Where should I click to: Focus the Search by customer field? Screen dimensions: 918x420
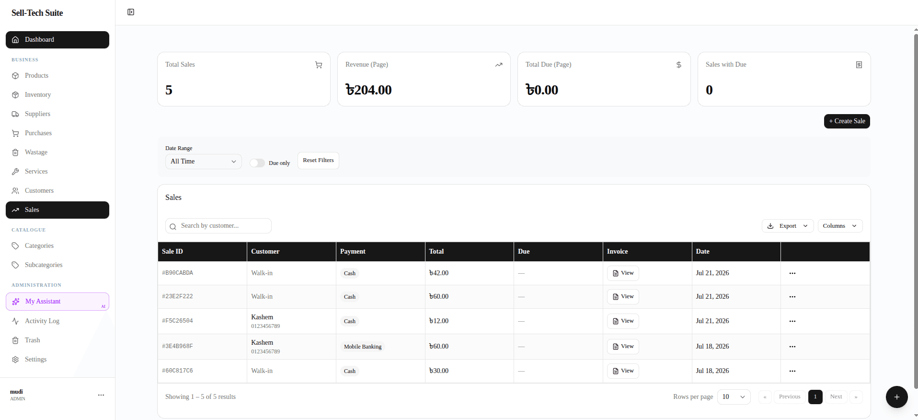coord(218,226)
